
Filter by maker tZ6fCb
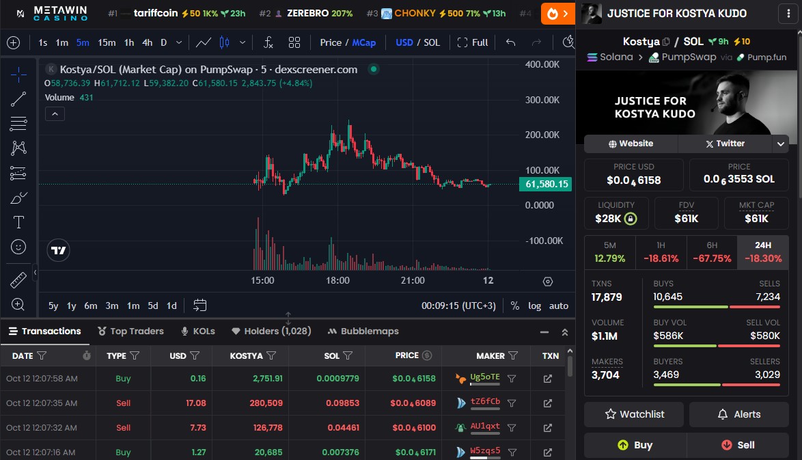point(512,403)
